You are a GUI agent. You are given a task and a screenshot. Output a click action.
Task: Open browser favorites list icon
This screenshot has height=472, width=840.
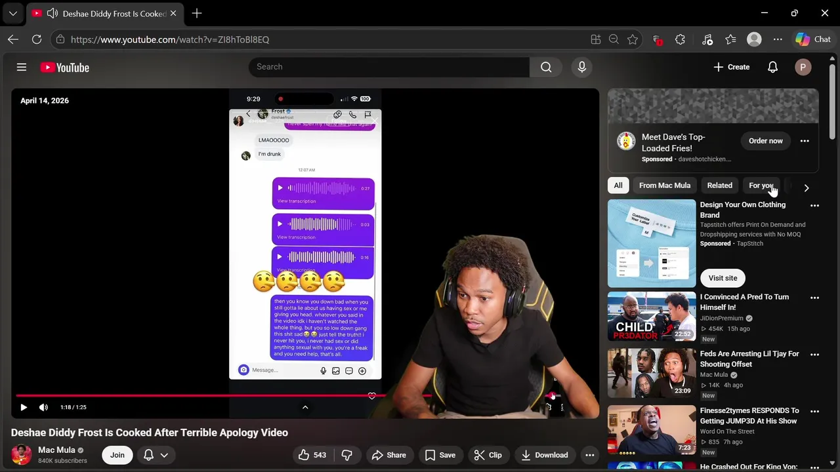click(x=730, y=39)
